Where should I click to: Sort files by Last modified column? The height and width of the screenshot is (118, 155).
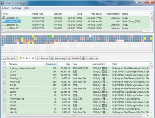click(x=99, y=64)
